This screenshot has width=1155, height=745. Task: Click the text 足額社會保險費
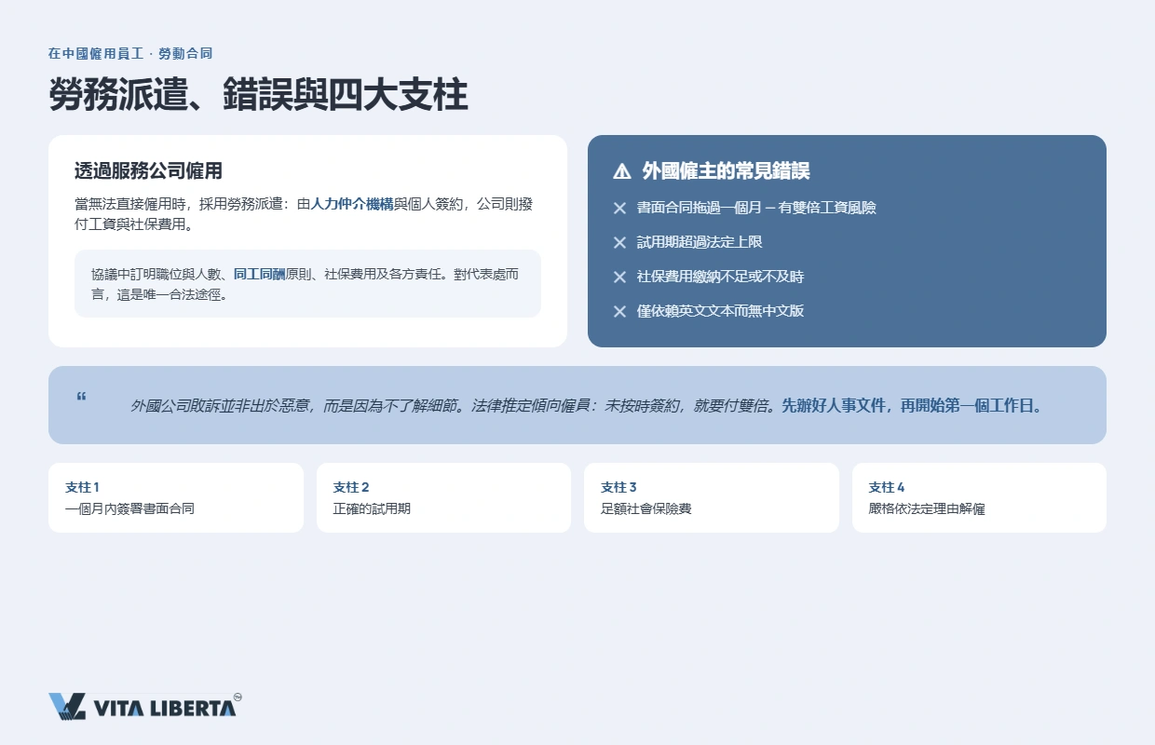pos(646,508)
